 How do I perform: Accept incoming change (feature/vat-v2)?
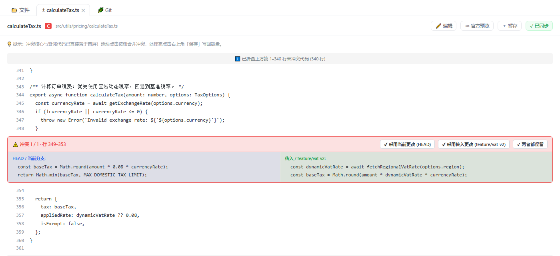point(474,144)
